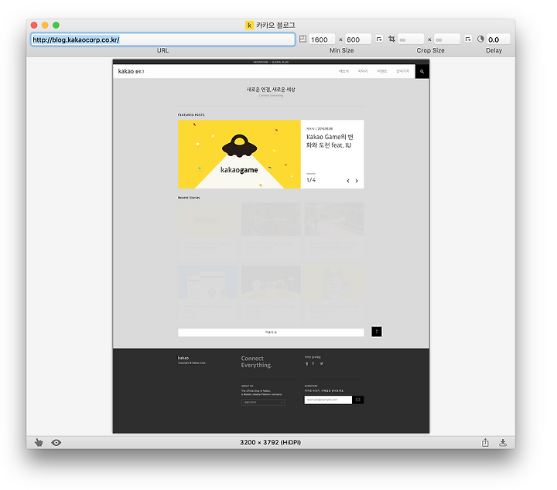Screen dimensions: 557x490
Task: Click the subscribe mail submit button
Action: click(x=357, y=400)
